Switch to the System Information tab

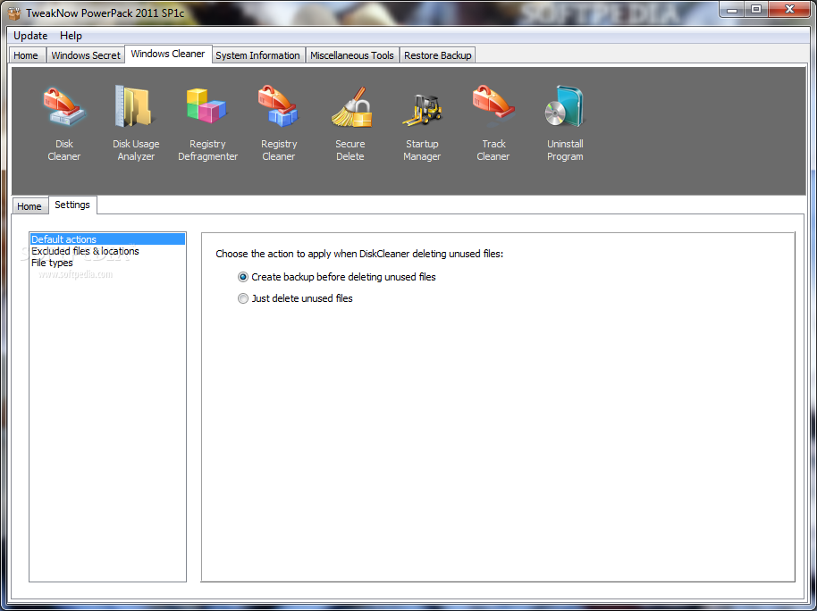pyautogui.click(x=257, y=55)
